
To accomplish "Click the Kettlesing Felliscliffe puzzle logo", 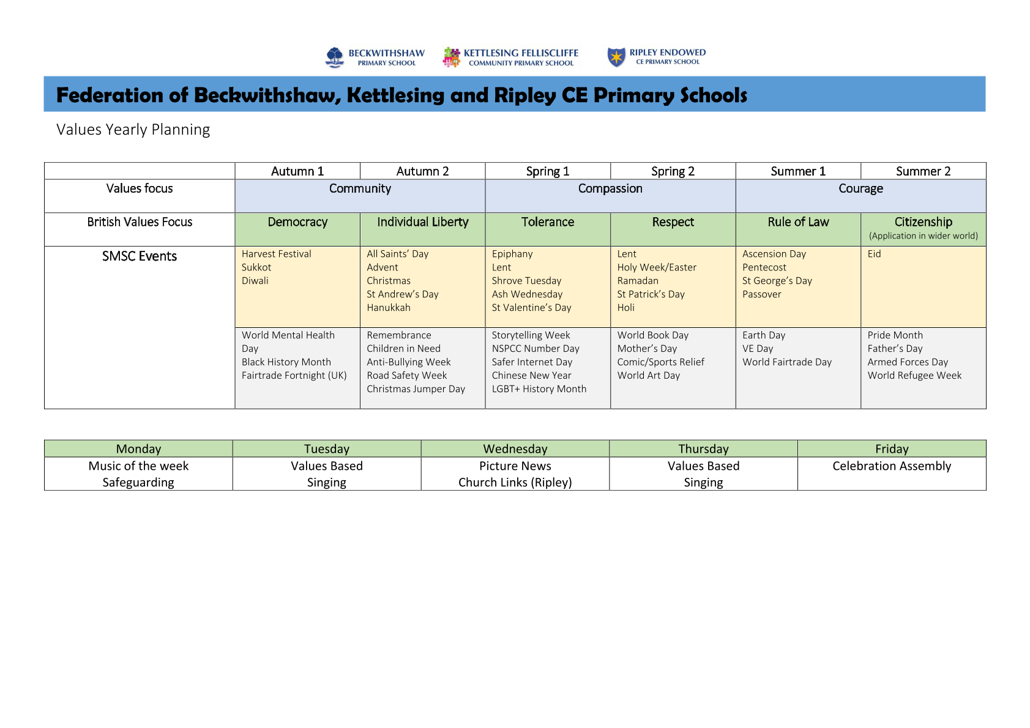I will [452, 58].
